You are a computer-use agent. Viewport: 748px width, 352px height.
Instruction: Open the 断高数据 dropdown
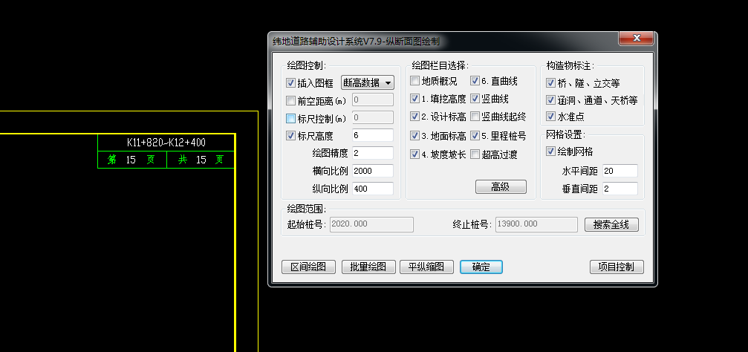(x=368, y=82)
